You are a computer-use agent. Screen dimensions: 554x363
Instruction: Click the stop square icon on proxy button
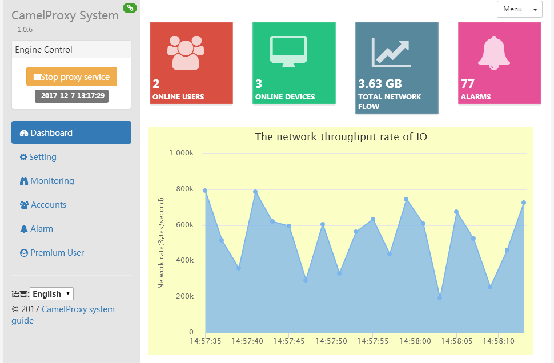point(37,77)
